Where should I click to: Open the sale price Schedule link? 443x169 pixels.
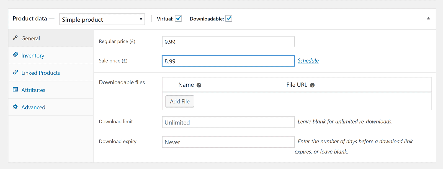pyautogui.click(x=308, y=61)
